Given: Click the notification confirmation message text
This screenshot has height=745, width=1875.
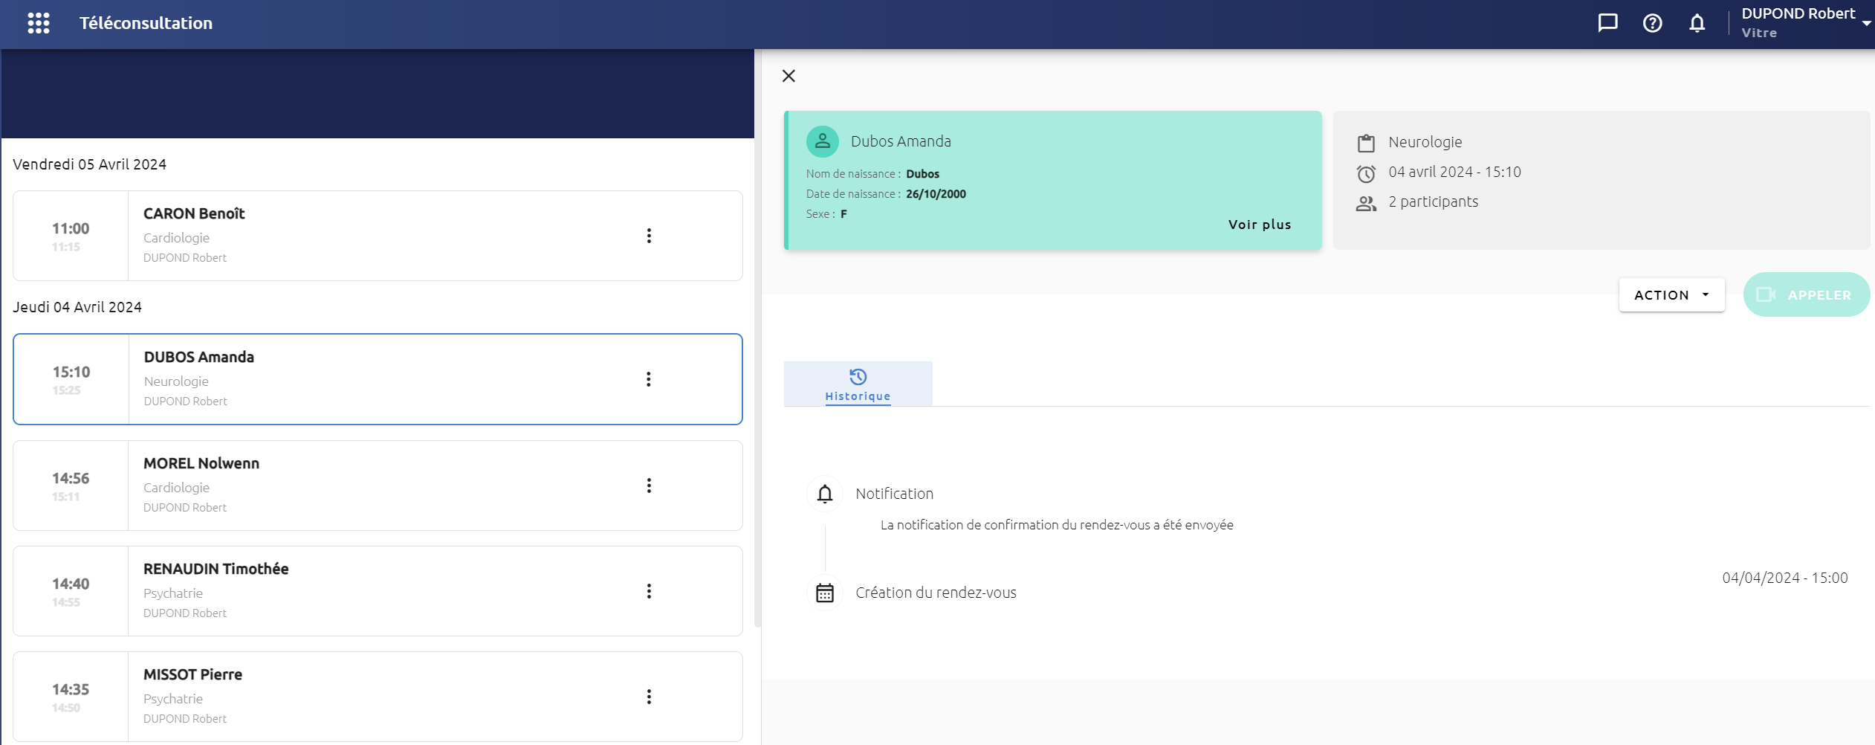Looking at the screenshot, I should [1057, 525].
